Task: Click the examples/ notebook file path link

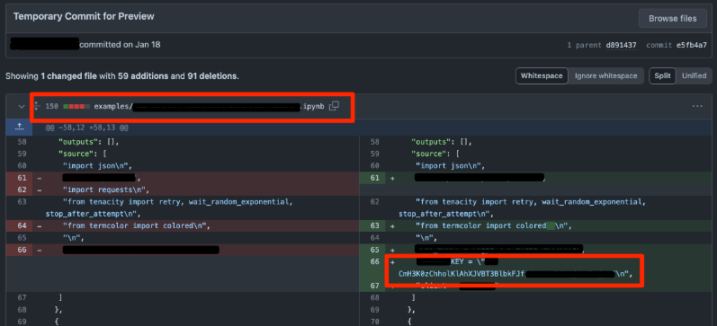Action: 209,106
